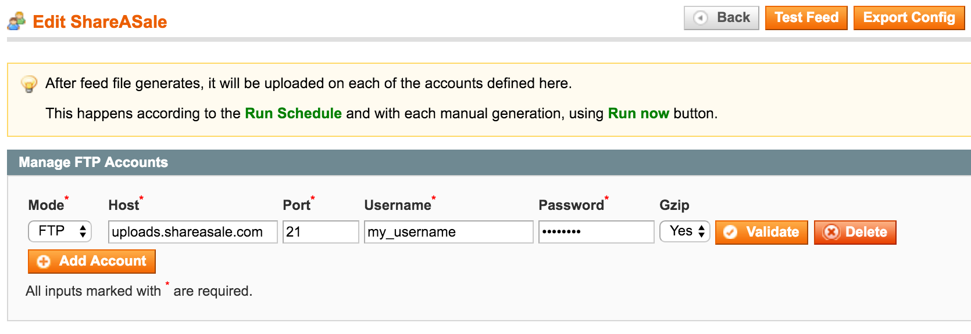This screenshot has height=334, width=971.
Task: Click the Port column label
Action: 297,205
